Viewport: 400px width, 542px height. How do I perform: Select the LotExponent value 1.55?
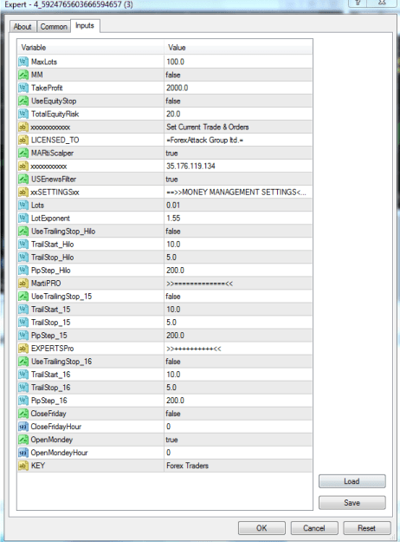pyautogui.click(x=173, y=219)
